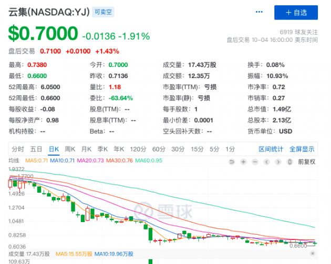This screenshot has height=264, width=331.
Task: Switch to 15分 chart interval
Action: (197, 149)
